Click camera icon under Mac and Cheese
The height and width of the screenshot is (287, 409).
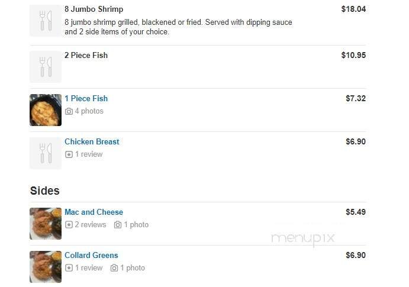tap(118, 225)
